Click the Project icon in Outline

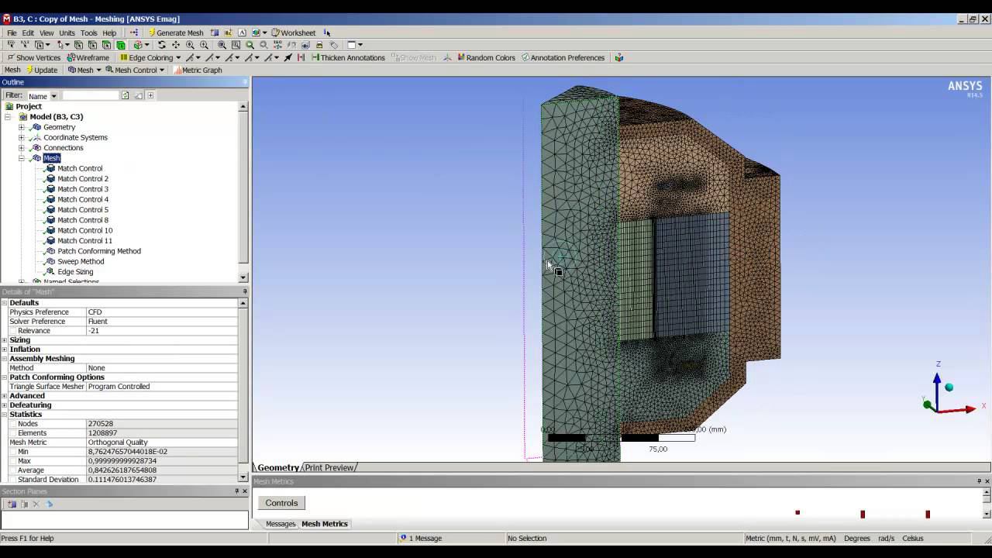(9, 106)
